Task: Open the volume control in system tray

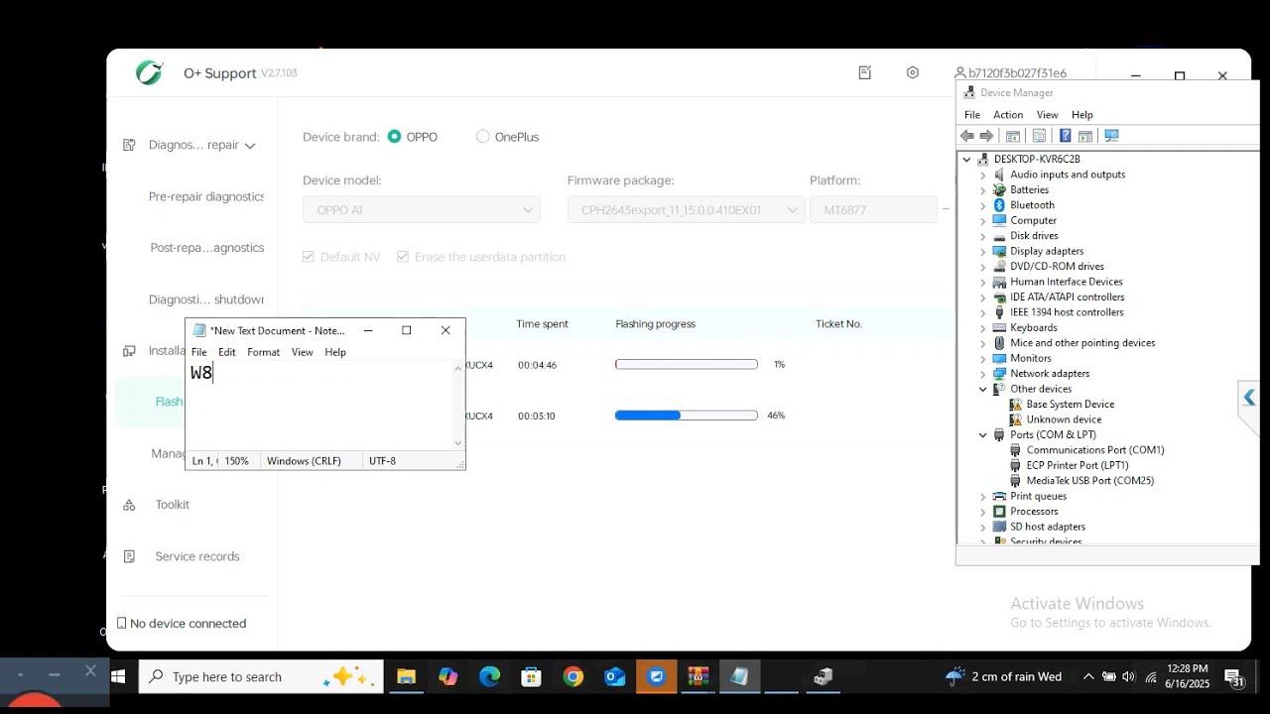Action: pos(1128,677)
